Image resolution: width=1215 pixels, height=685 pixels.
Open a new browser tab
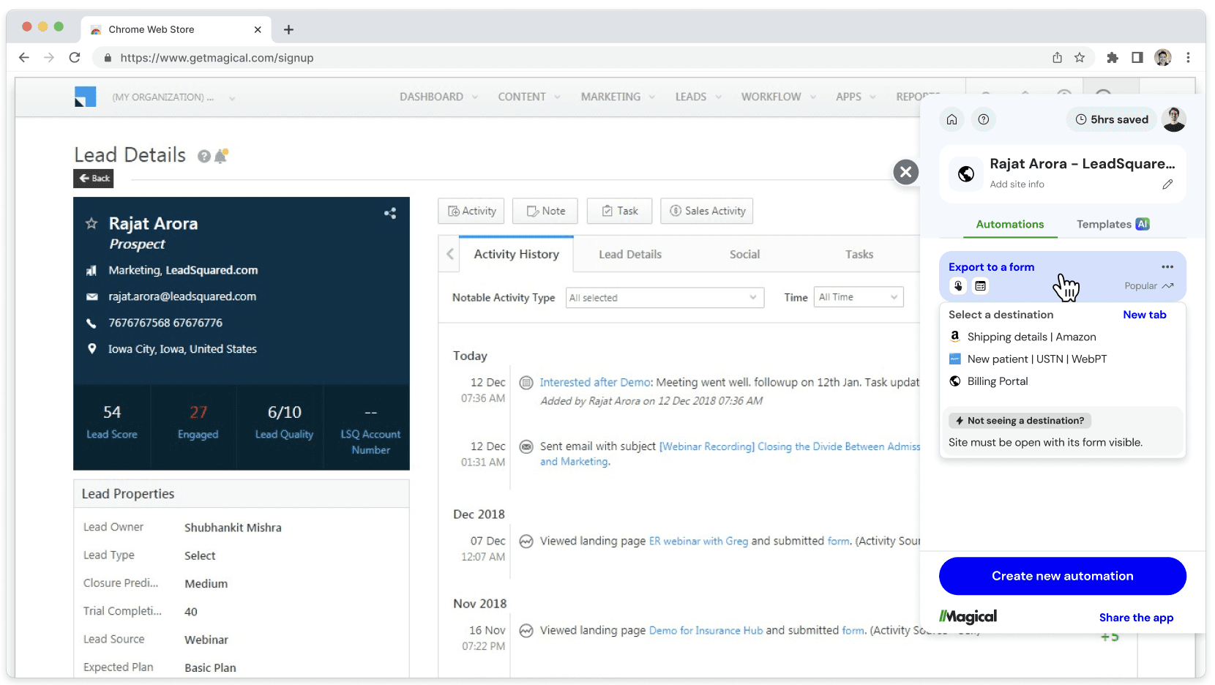point(288,30)
